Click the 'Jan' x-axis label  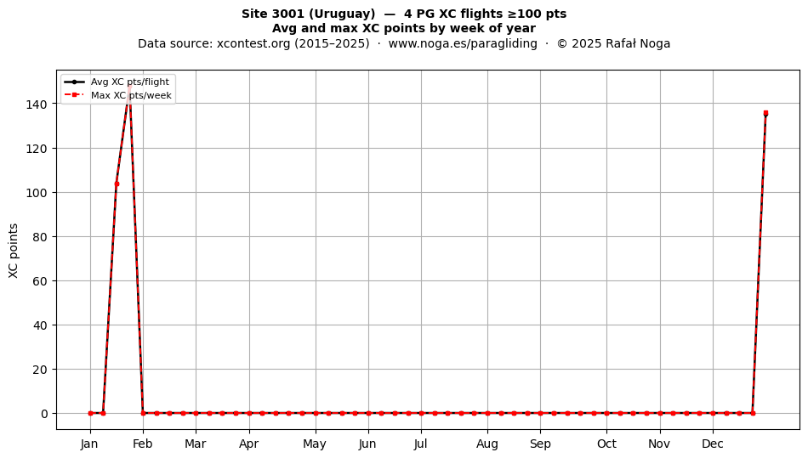[89, 444]
